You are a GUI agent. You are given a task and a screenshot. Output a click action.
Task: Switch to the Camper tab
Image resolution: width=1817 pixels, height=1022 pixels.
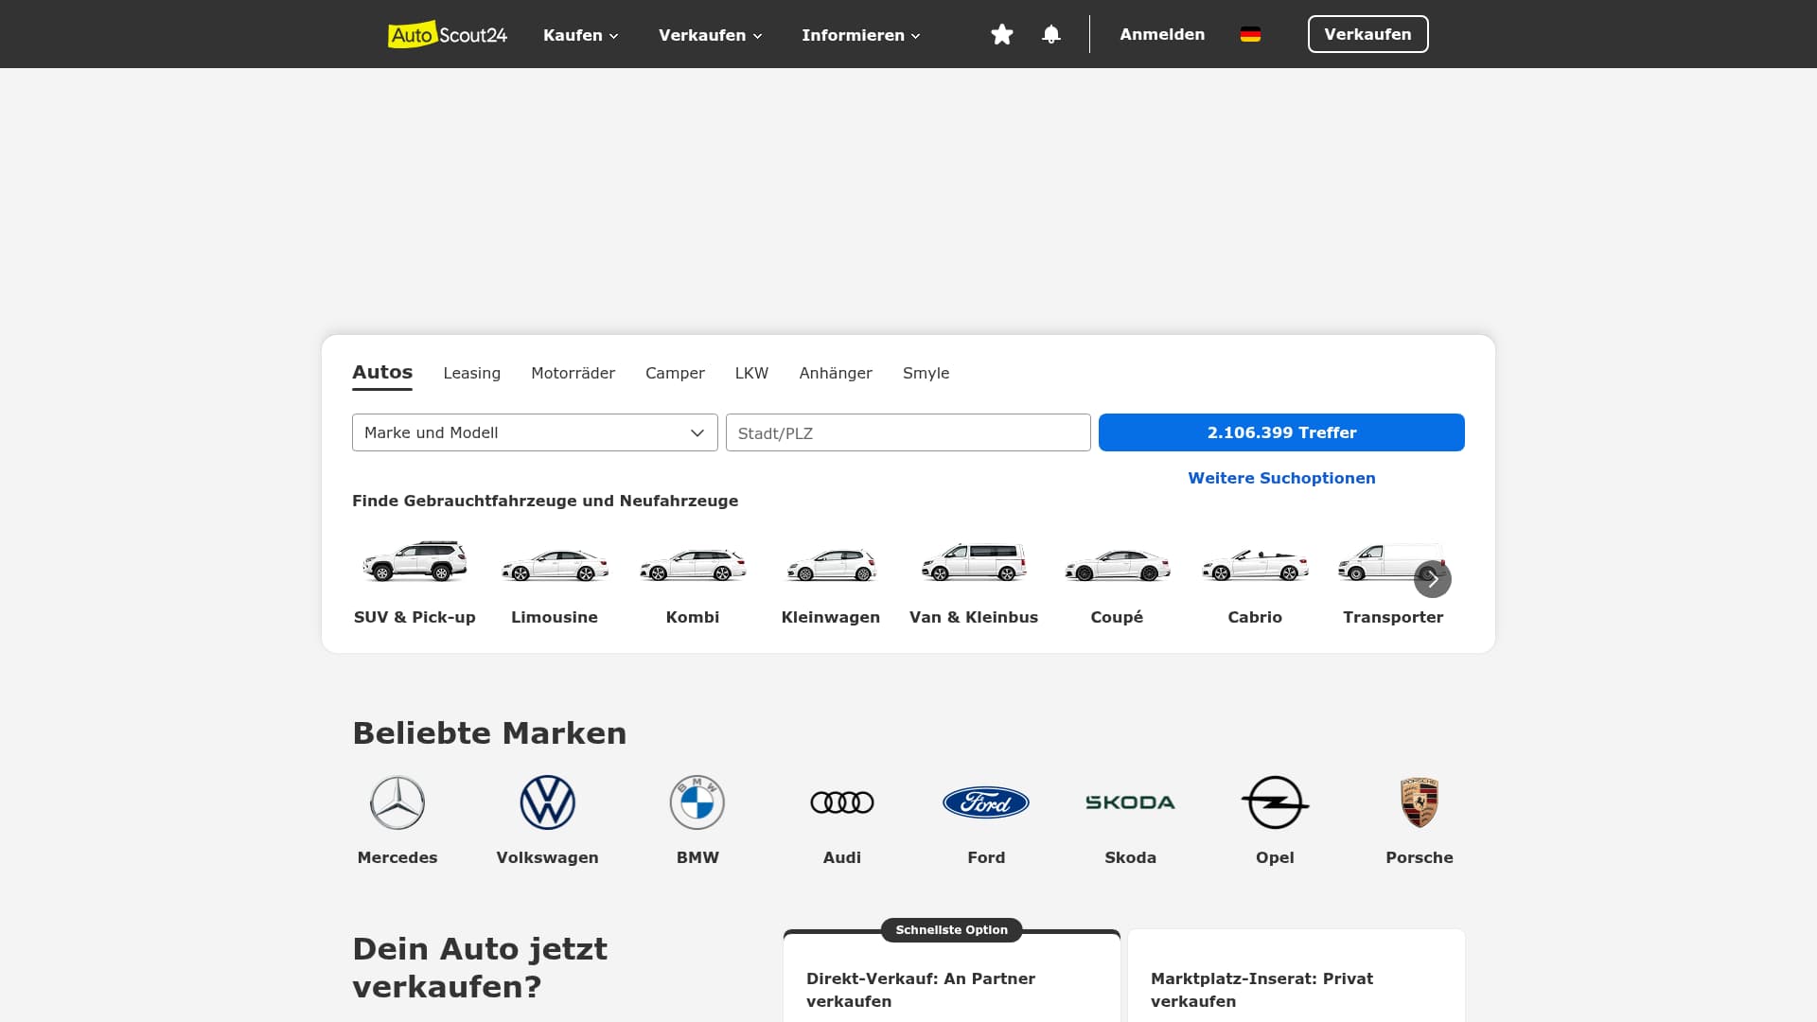(675, 373)
